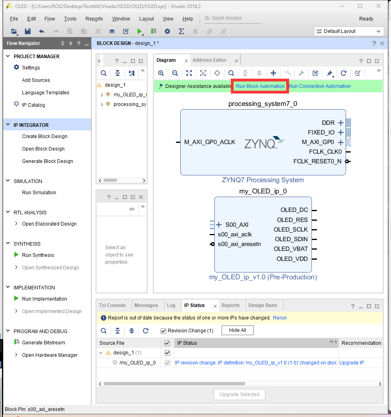Click the search icon in IP Status toolbar
This screenshot has height=417, width=391.
click(104, 331)
